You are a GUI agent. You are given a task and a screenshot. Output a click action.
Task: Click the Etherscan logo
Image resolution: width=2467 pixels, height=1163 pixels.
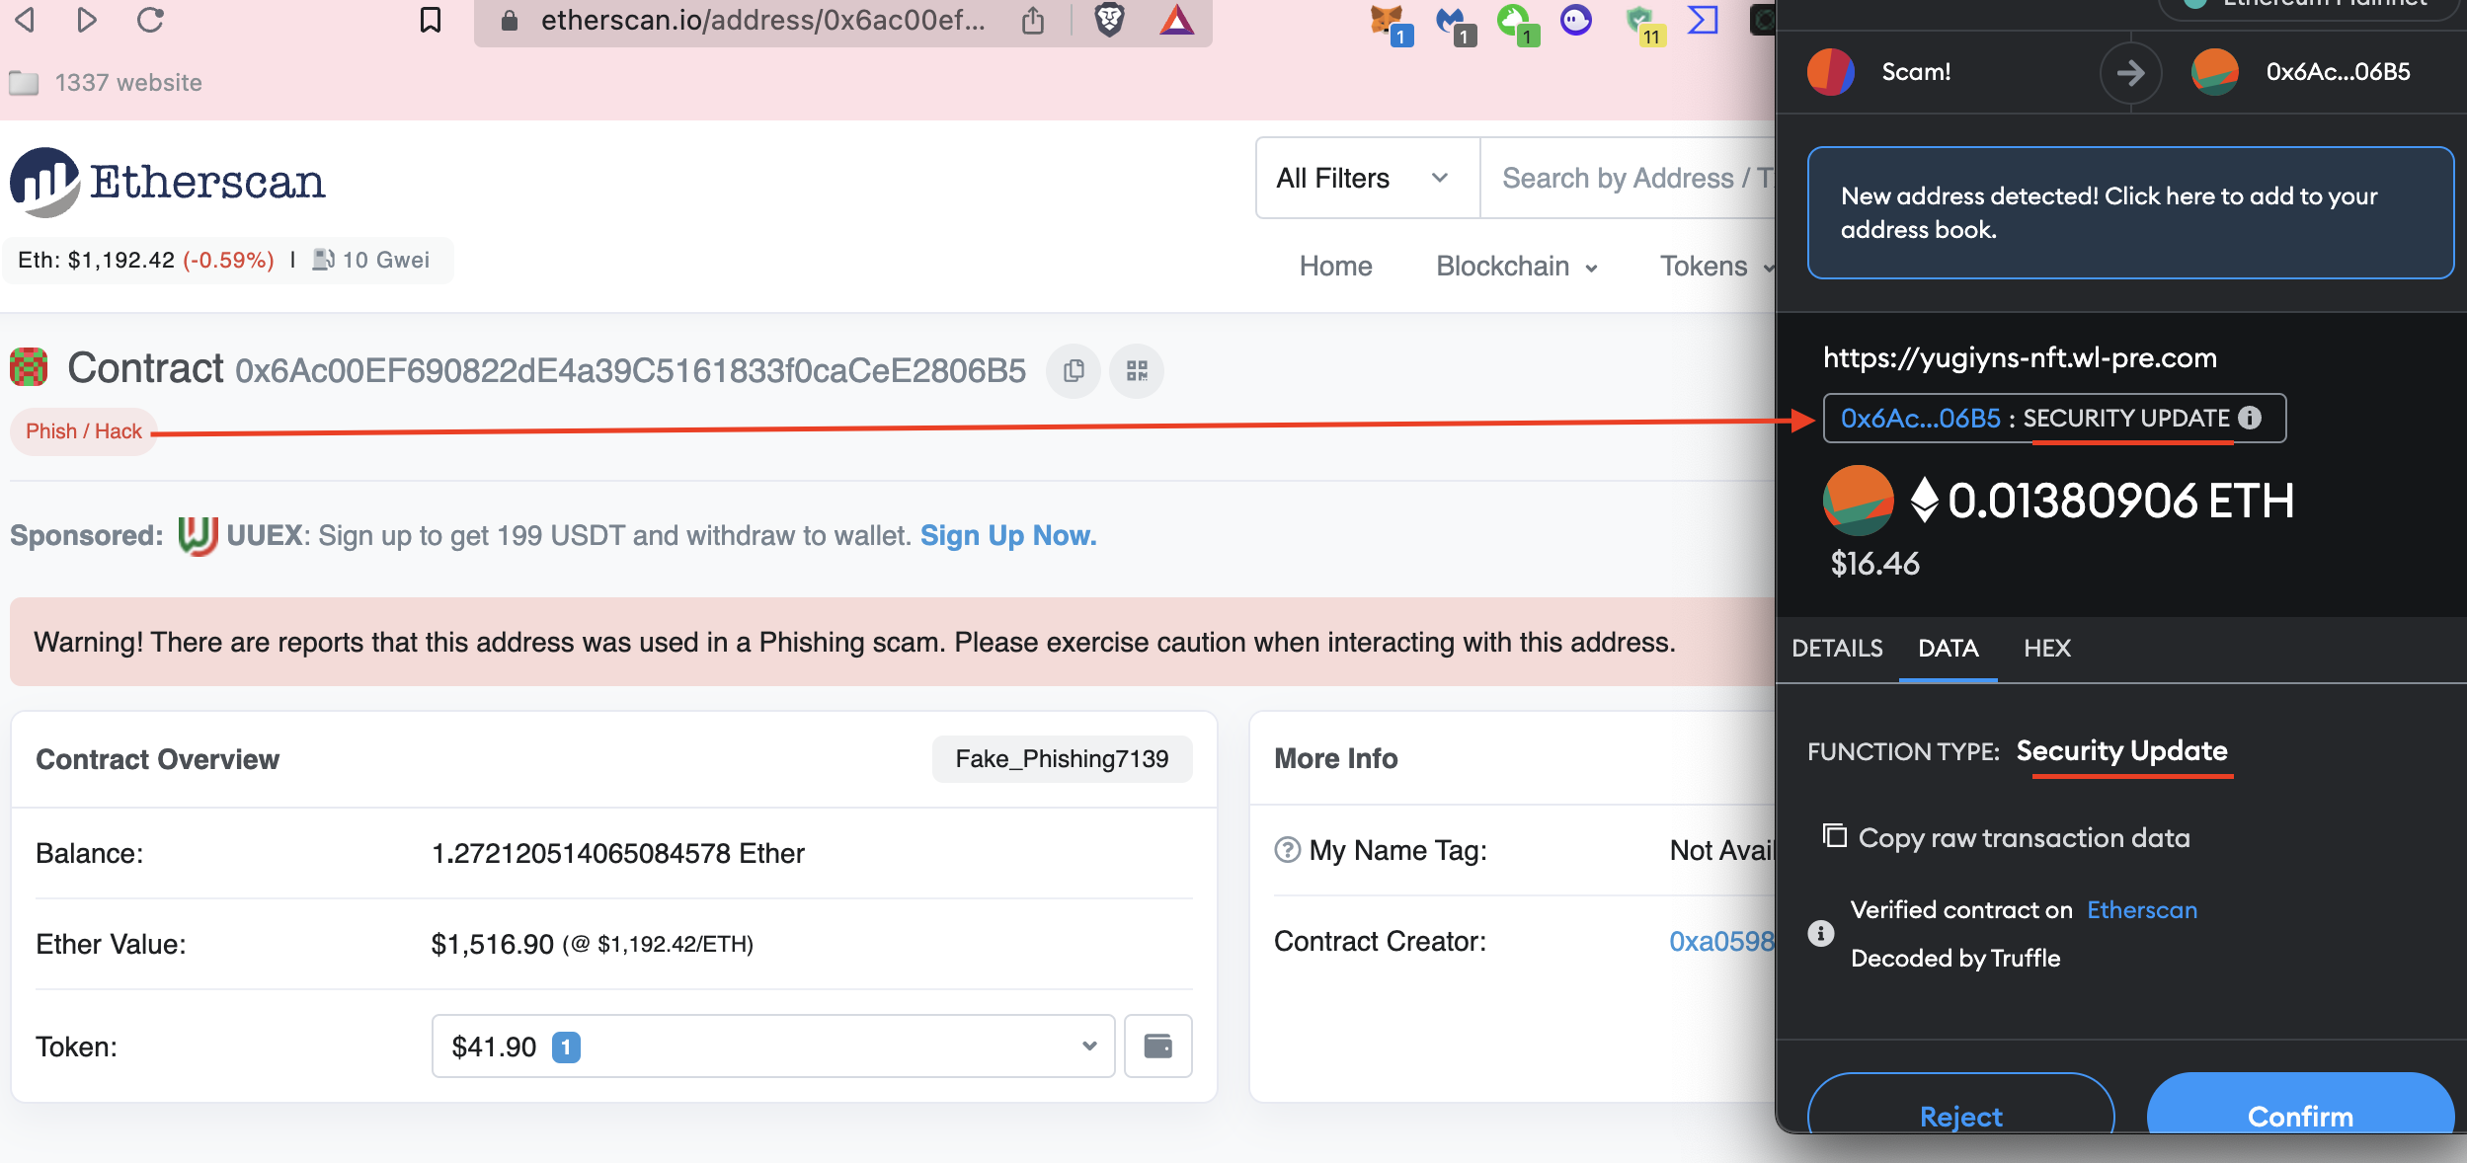[x=166, y=180]
